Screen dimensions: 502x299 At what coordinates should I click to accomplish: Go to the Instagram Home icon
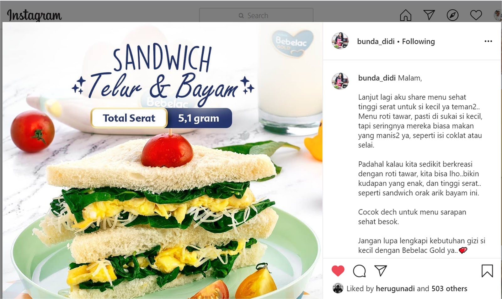click(x=405, y=15)
